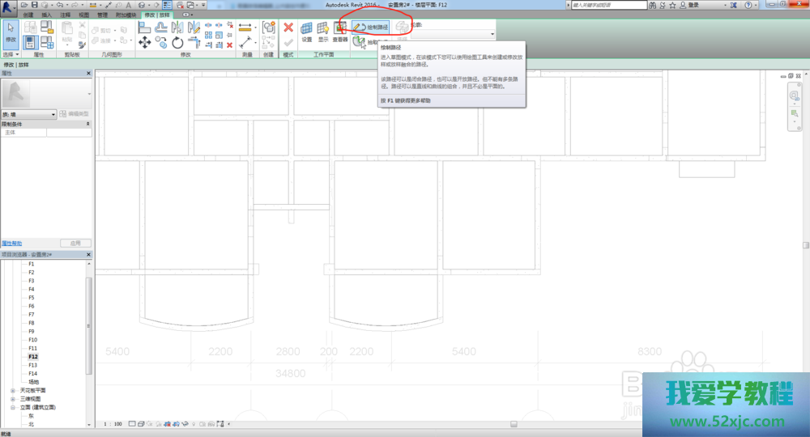The width and height of the screenshot is (810, 437).
Task: Collapse the 立面 (建筑立面) tree node
Action: [x=12, y=407]
